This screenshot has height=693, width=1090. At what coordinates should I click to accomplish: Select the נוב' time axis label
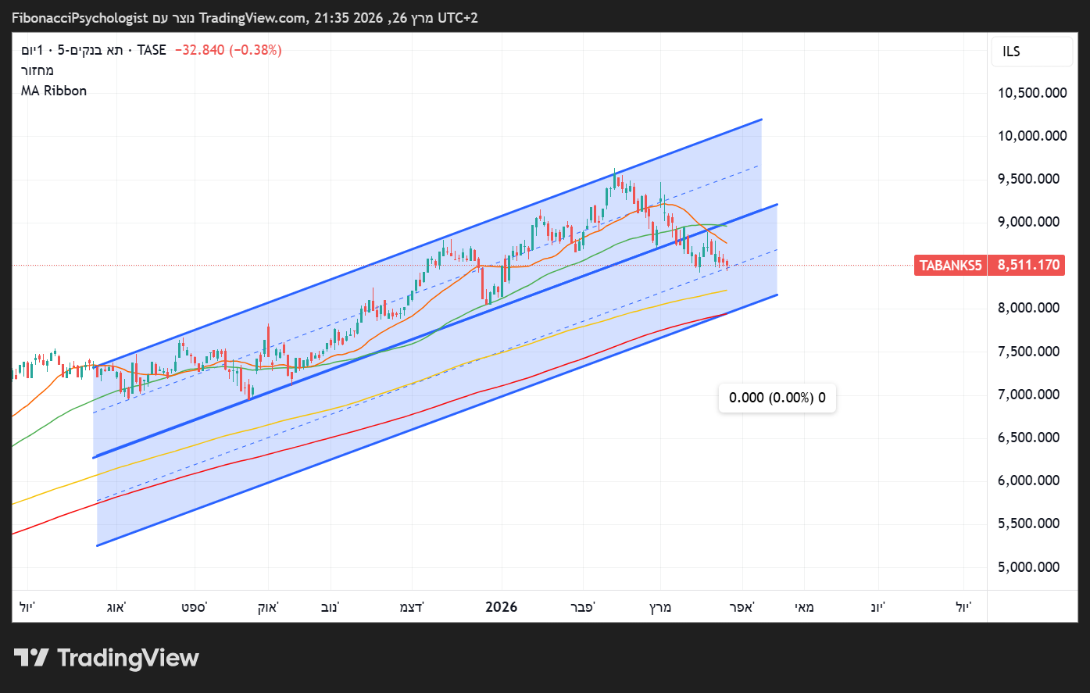[330, 607]
